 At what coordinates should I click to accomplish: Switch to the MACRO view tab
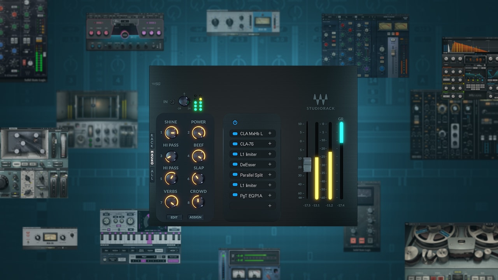[152, 157]
